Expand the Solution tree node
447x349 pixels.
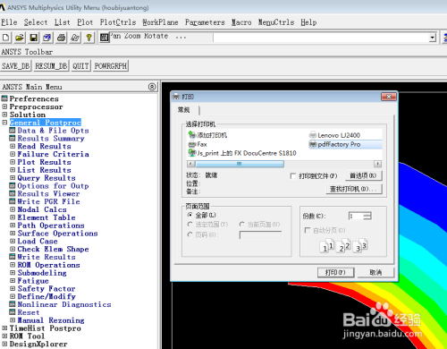point(4,115)
